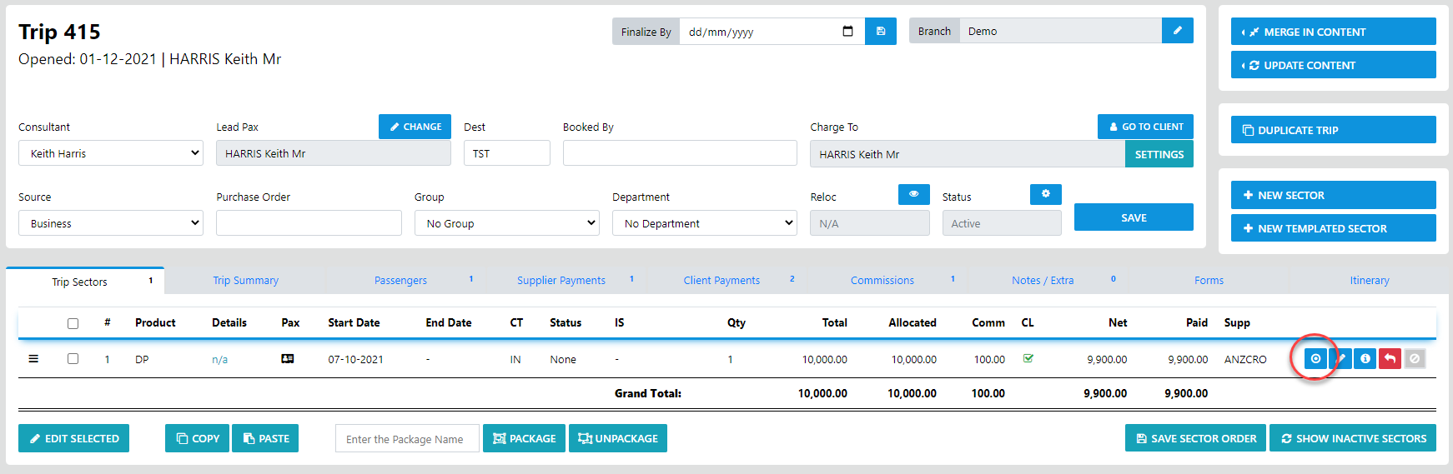Click the Purchase Order input field
Screen dimensions: 1453x474
[309, 223]
